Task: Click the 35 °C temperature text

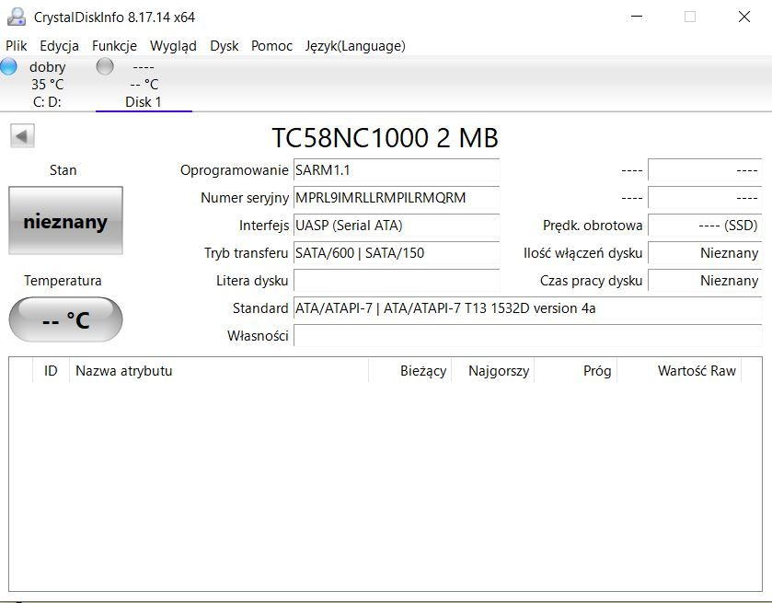Action: click(x=47, y=85)
